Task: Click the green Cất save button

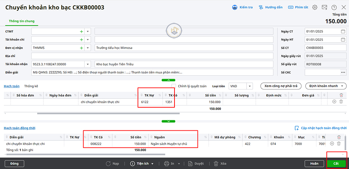Action: pyautogui.click(x=336, y=163)
